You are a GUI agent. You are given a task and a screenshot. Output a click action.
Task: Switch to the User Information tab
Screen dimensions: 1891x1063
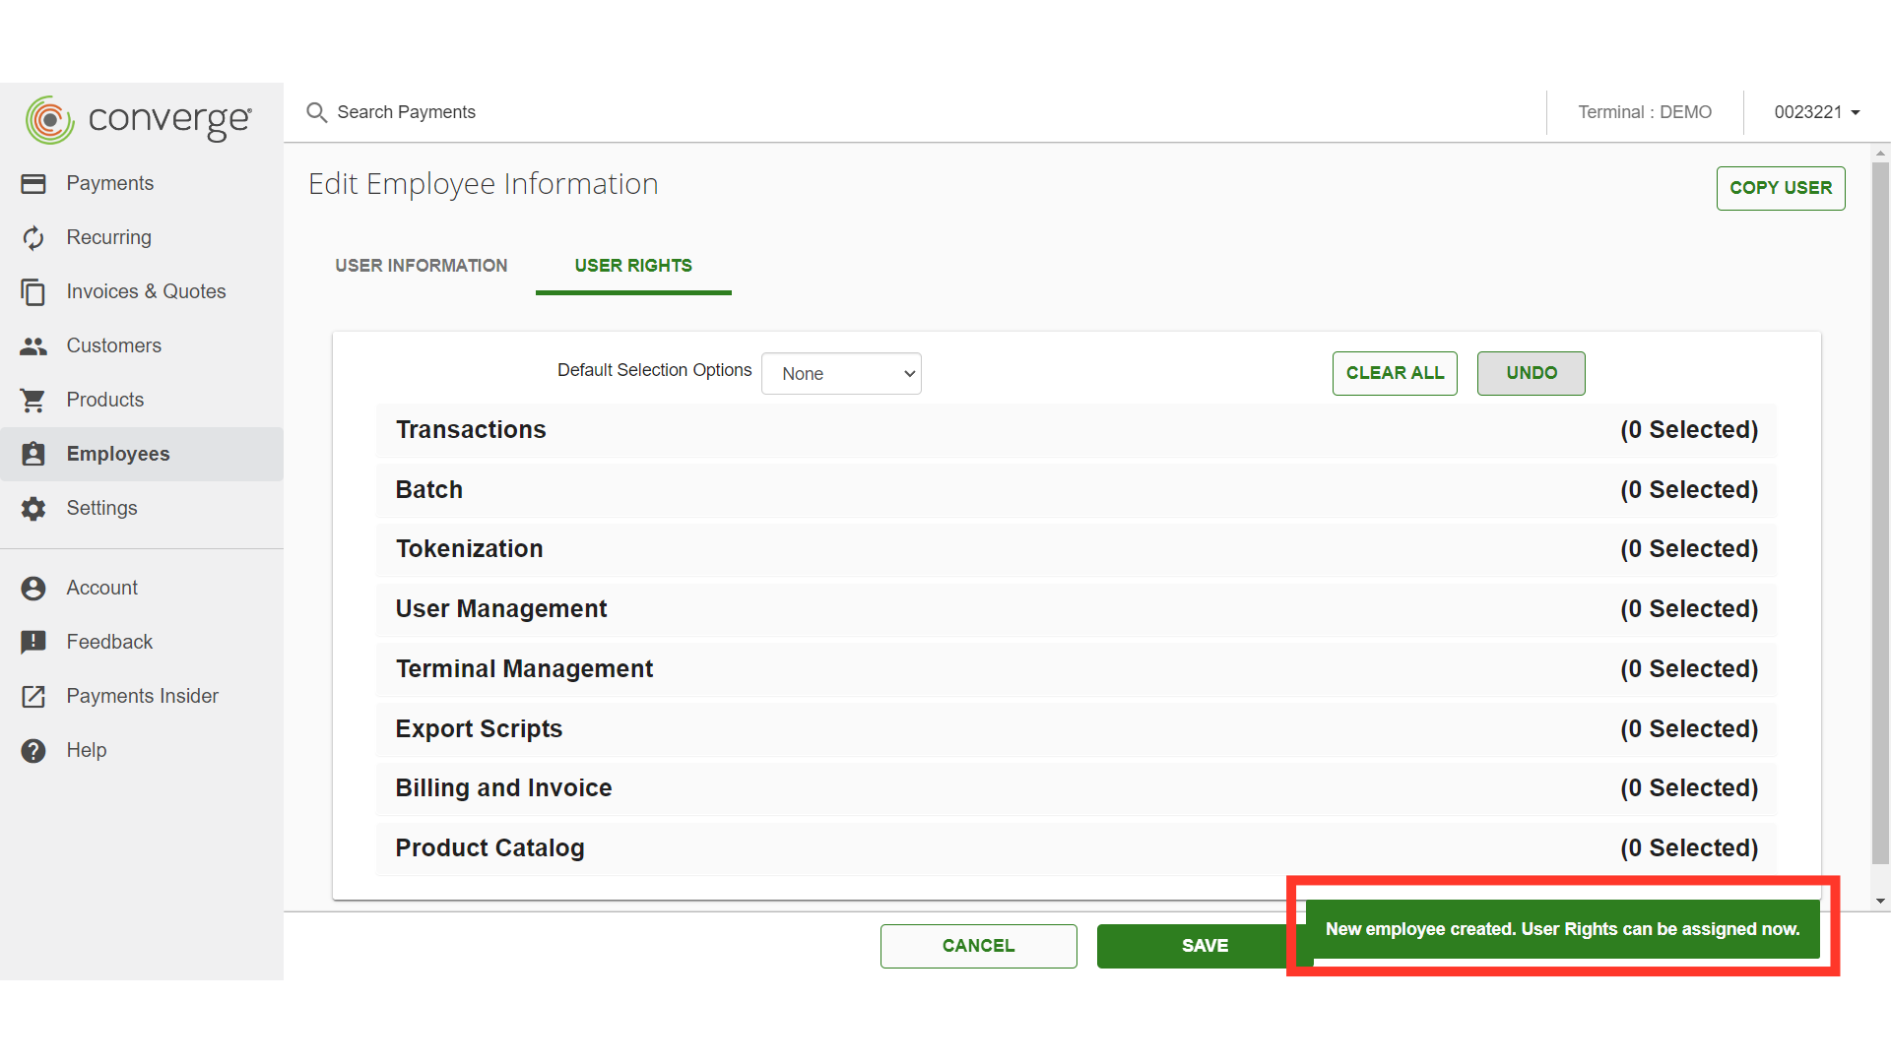coord(422,266)
